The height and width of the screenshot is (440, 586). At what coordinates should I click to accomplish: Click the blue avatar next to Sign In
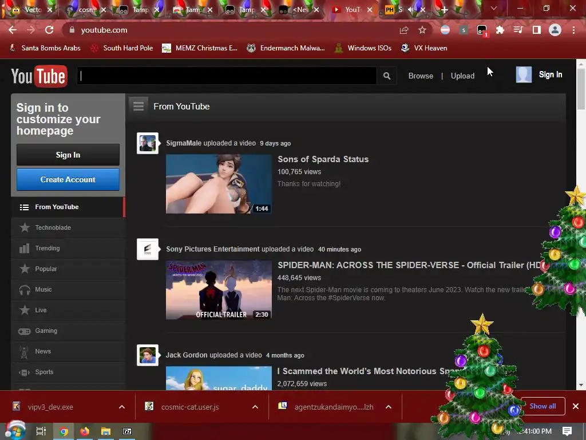point(524,74)
